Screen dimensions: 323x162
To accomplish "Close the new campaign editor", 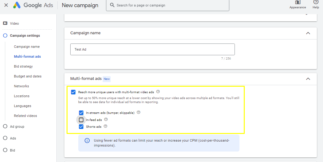I will [6, 5].
